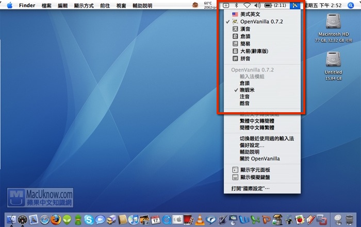
Task: Select 大易(辭庫版) input method
Action: pyautogui.click(x=262, y=51)
